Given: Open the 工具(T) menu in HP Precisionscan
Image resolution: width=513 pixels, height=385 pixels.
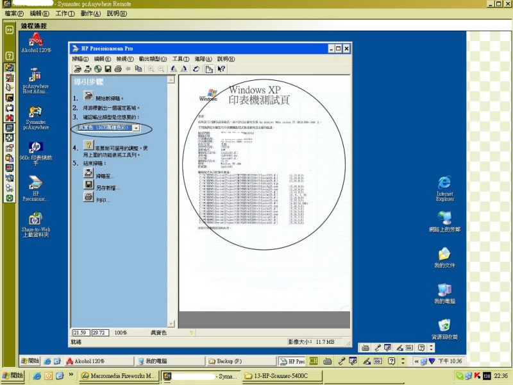Looking at the screenshot, I should [x=181, y=59].
